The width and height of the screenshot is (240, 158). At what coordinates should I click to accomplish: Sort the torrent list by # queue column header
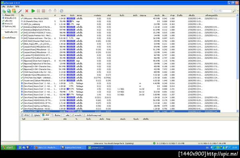click(55, 15)
